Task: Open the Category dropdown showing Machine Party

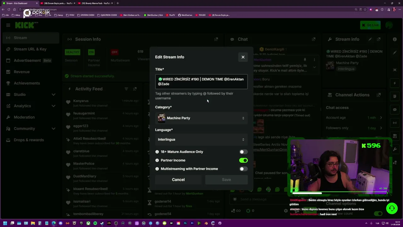Action: pyautogui.click(x=201, y=118)
